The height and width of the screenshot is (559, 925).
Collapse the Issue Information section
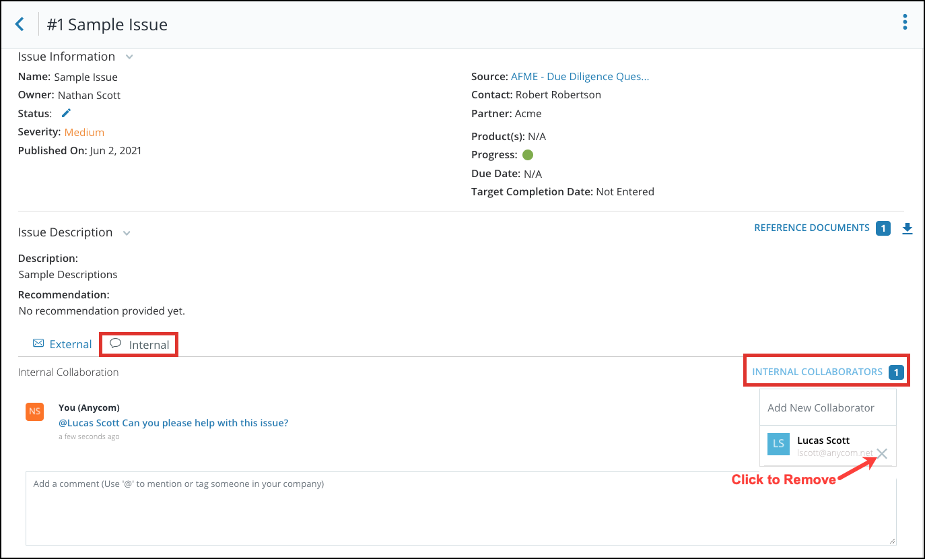(129, 57)
